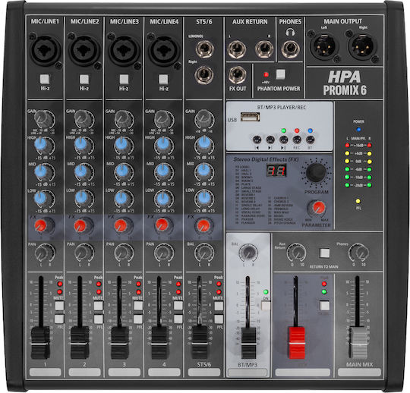
Task: Click the red +48V phantom power LED
Action: [266, 75]
